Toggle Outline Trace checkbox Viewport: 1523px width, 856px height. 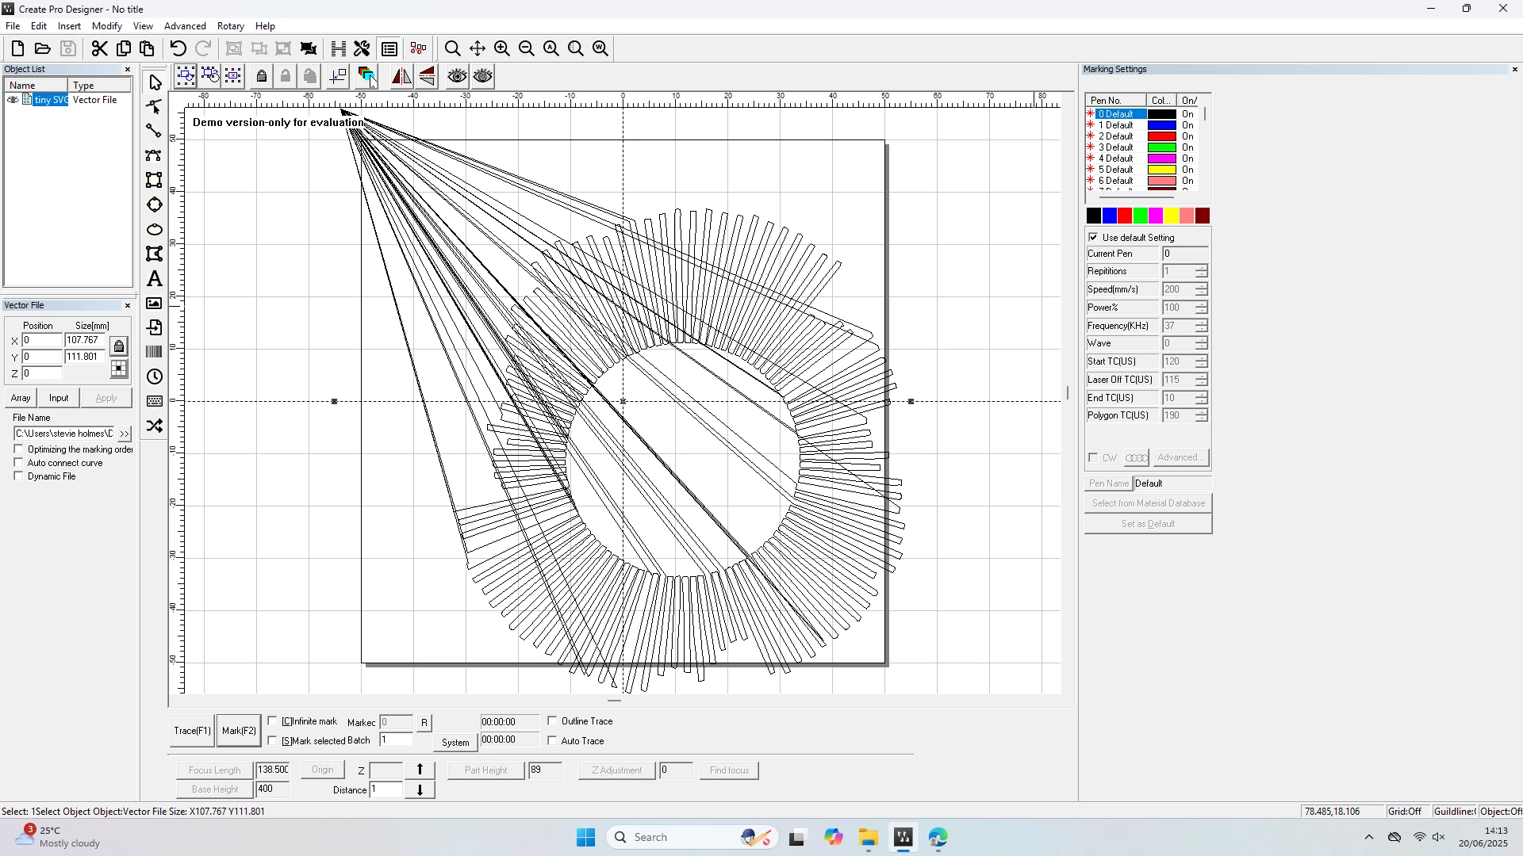[x=553, y=720]
